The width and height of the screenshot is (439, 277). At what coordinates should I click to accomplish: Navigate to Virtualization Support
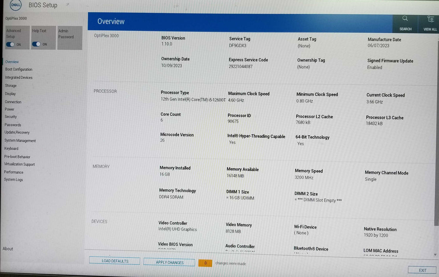click(x=19, y=164)
